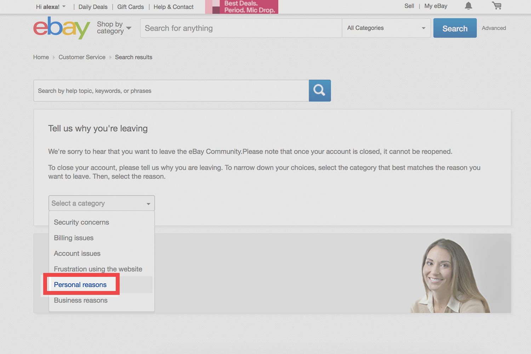Select Frustration using the website
This screenshot has height=354, width=531.
pyautogui.click(x=98, y=269)
